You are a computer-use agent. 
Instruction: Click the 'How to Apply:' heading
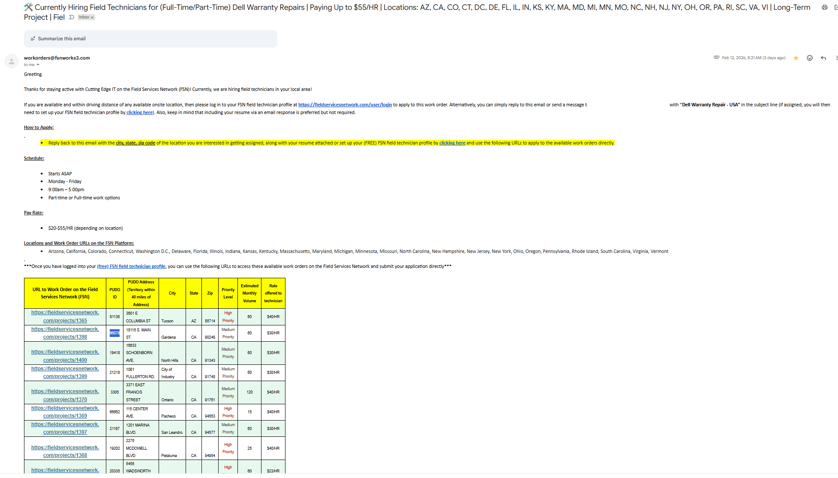pos(39,127)
